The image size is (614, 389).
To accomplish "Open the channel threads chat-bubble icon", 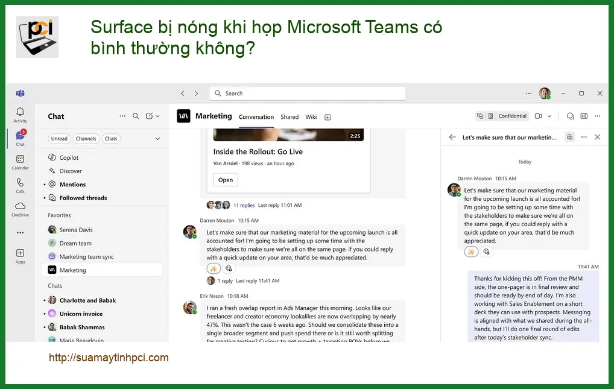I will click(x=571, y=116).
